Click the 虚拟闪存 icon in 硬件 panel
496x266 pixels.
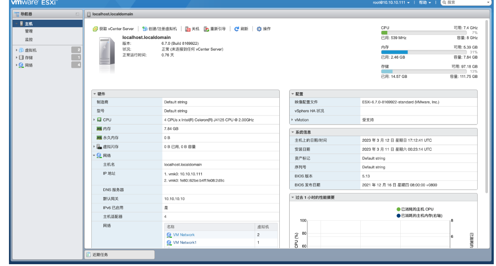click(99, 147)
